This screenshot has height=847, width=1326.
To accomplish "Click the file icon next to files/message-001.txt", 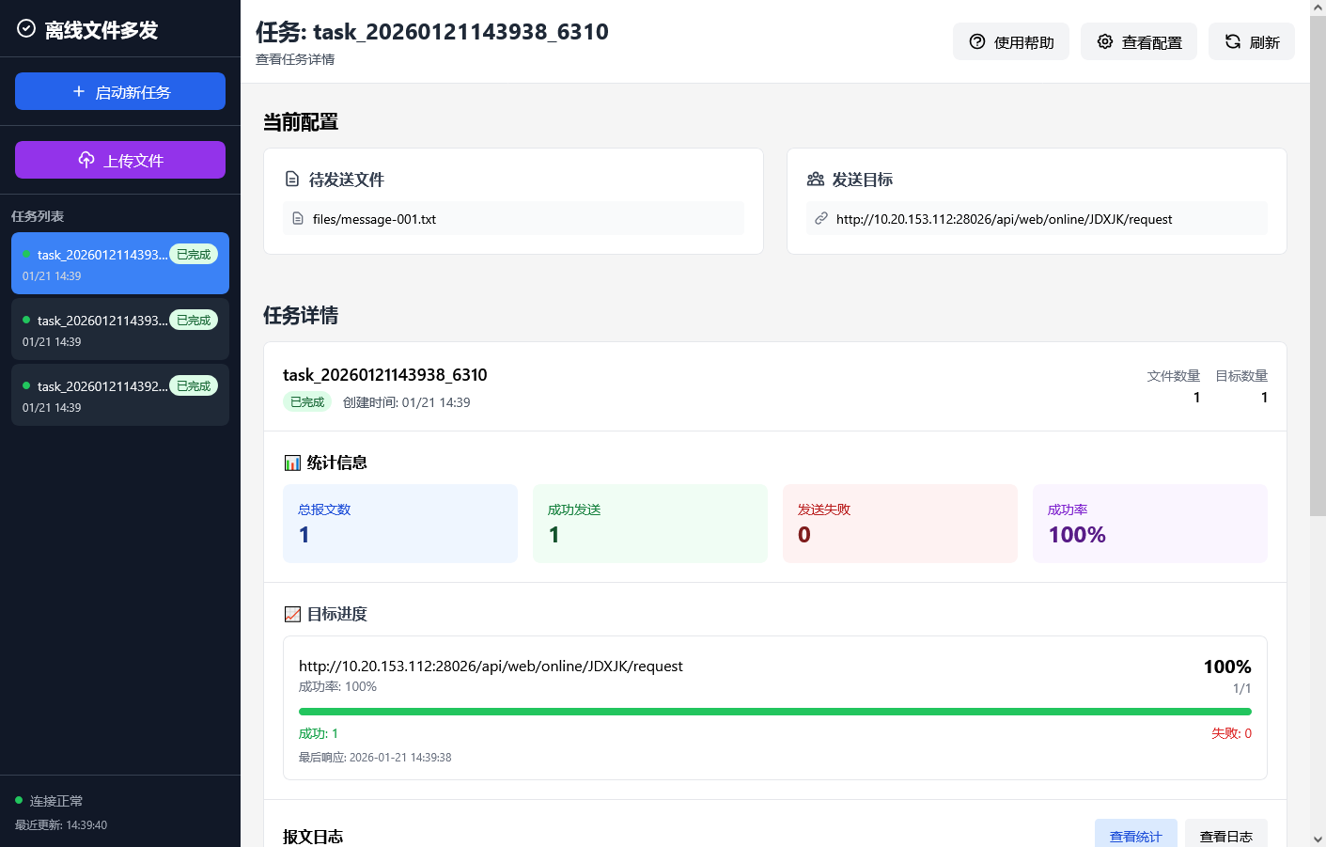I will pyautogui.click(x=298, y=218).
